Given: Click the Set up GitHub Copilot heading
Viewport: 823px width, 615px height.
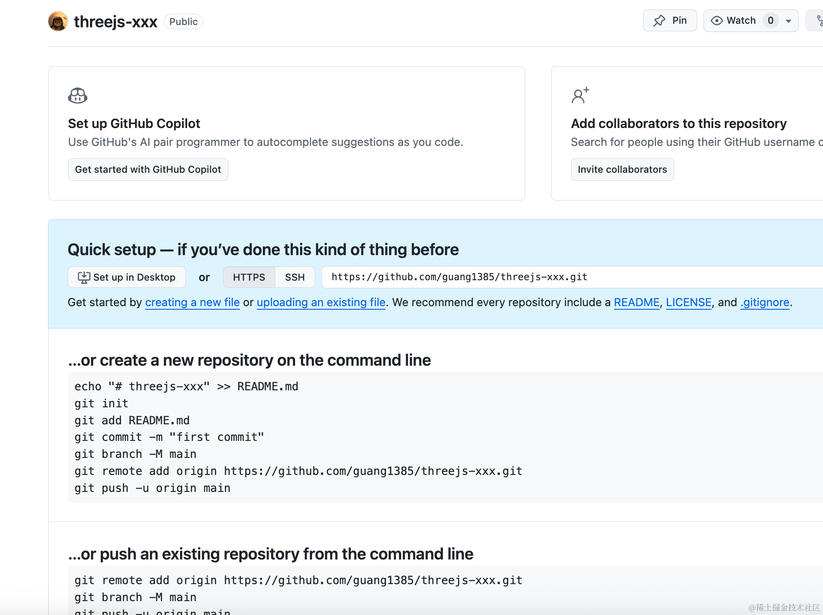Looking at the screenshot, I should click(134, 124).
